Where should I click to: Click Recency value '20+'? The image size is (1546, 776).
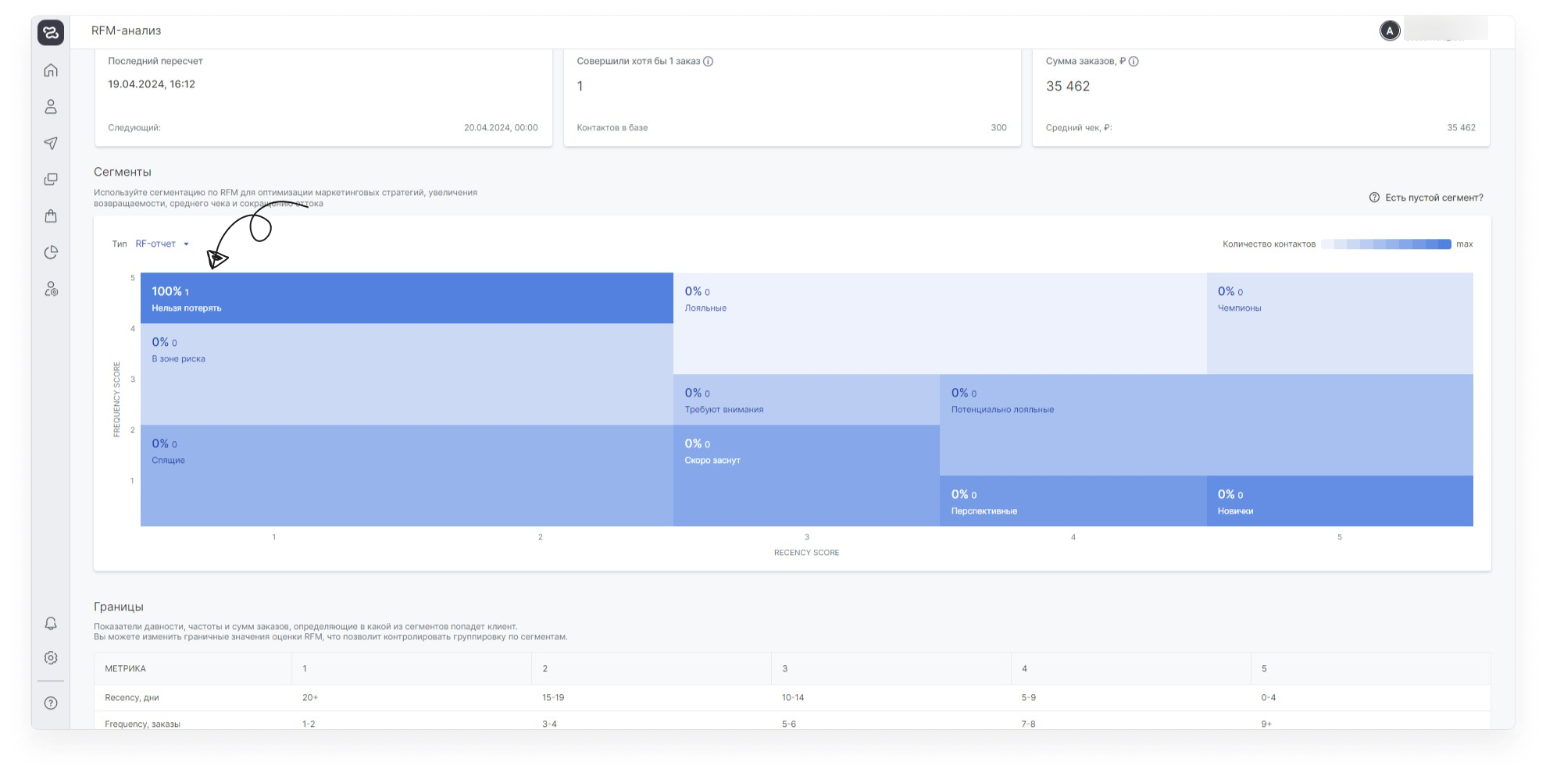[x=310, y=698]
